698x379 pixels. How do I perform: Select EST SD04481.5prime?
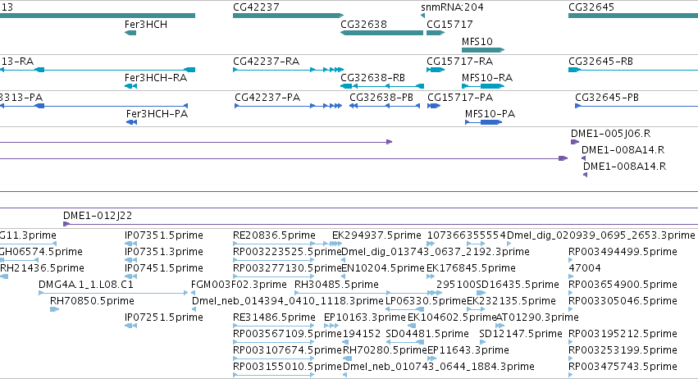(427, 334)
